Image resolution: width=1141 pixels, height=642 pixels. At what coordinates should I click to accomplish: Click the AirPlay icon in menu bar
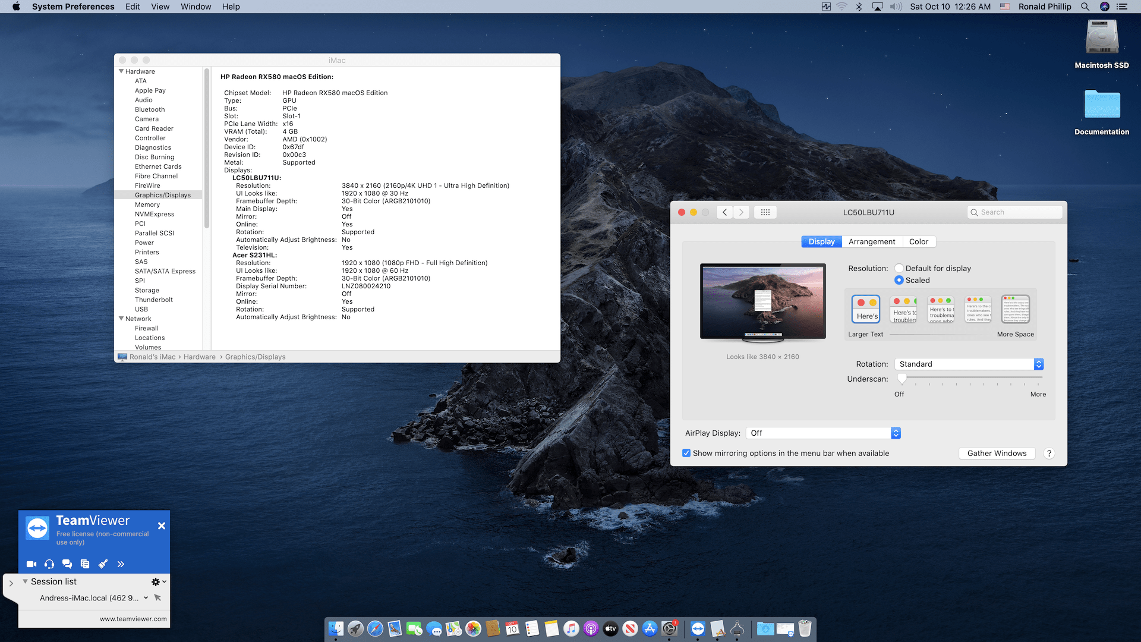point(877,7)
